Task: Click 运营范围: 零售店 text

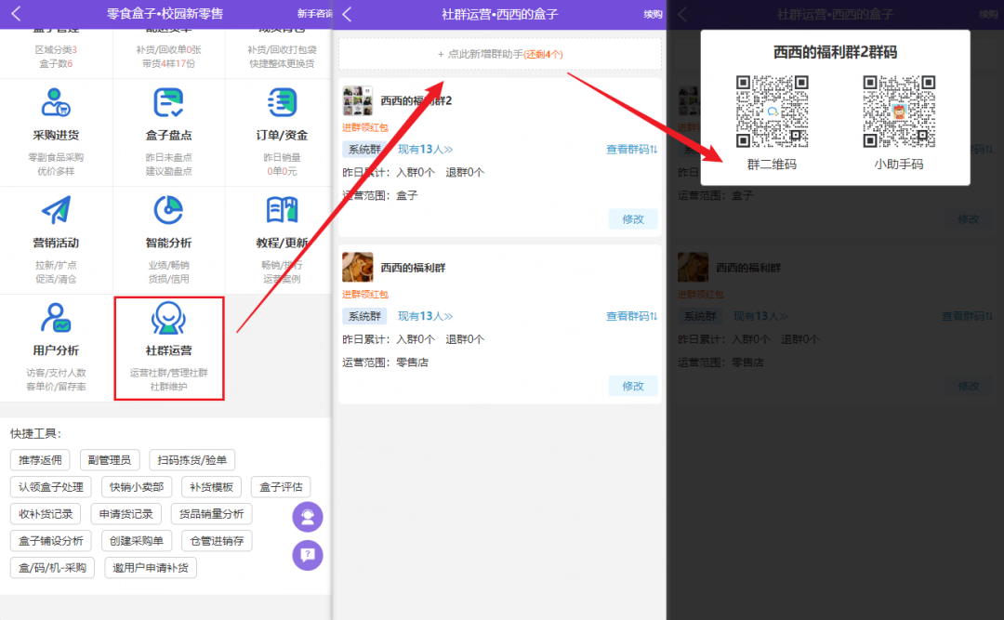Action: 385,363
